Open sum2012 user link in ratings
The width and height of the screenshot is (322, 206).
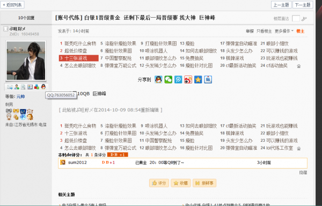tap(77, 163)
